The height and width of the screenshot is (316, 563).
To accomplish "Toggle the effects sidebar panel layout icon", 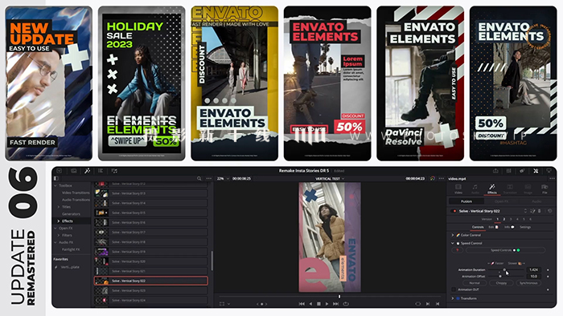I will [x=55, y=178].
